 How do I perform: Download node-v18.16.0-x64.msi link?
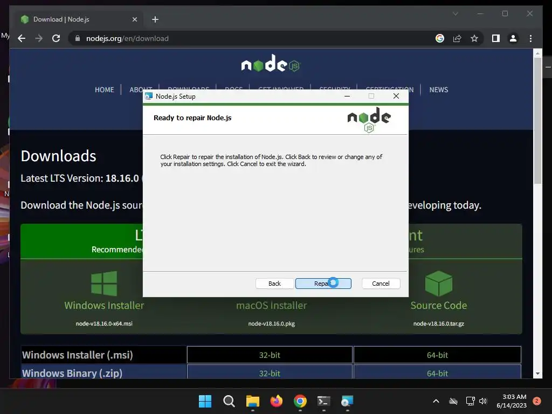[104, 323]
